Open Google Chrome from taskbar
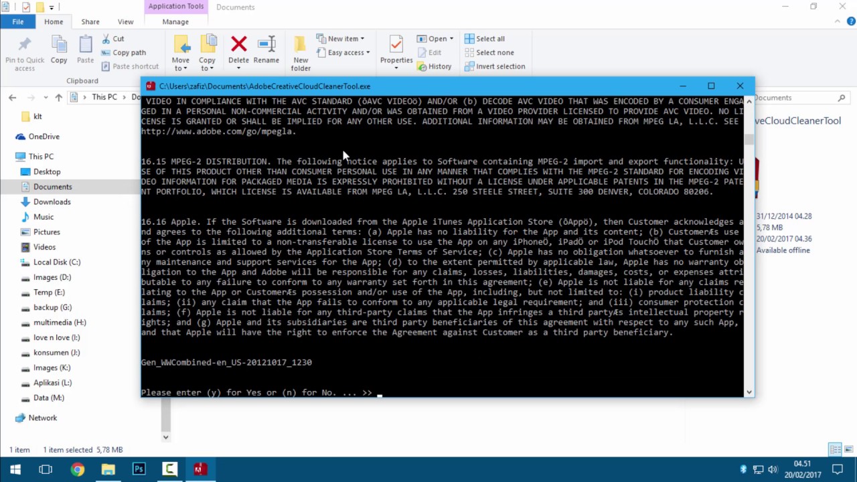Image resolution: width=857 pixels, height=482 pixels. click(x=78, y=469)
